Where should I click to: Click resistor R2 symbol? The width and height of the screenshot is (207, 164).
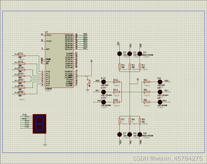pos(130,67)
